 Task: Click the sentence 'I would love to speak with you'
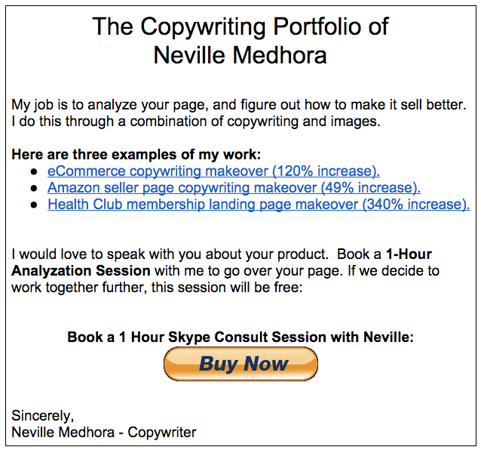(170, 254)
